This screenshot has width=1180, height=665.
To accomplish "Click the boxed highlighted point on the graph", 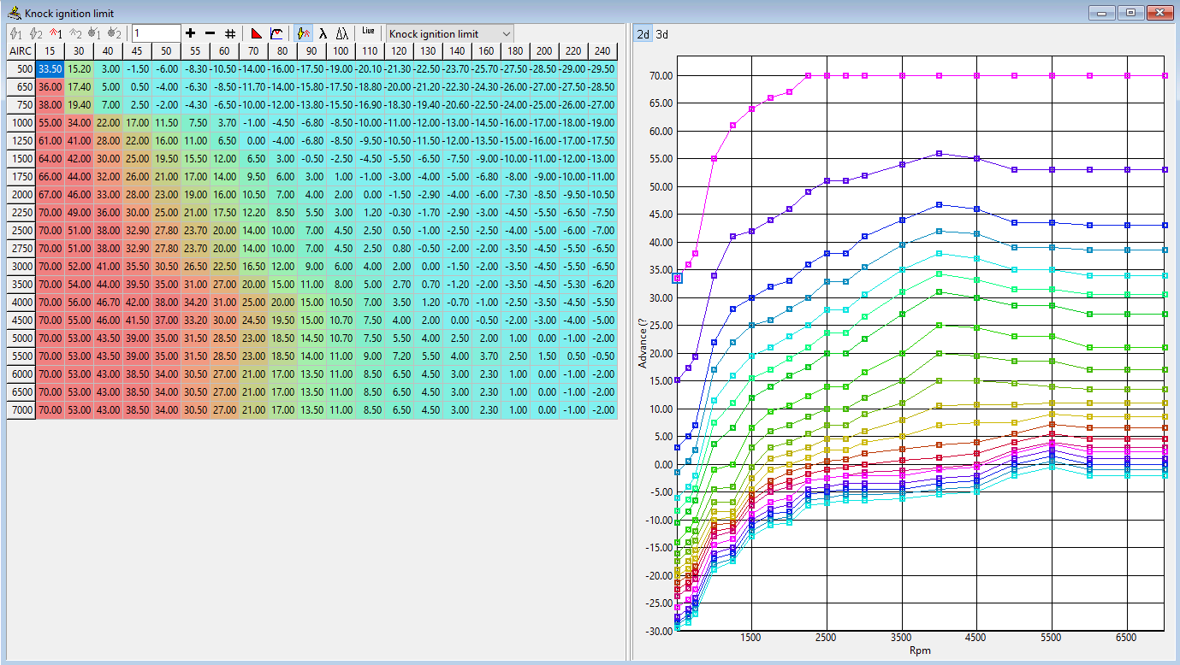I will point(677,278).
